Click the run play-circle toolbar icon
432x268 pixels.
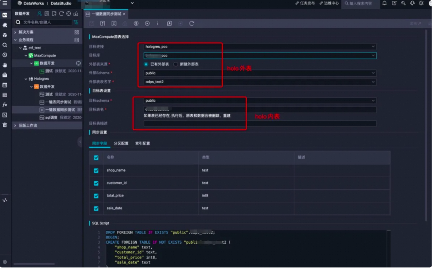(147, 24)
